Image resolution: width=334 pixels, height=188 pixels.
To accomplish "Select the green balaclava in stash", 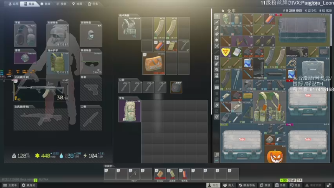I will 225,19.
